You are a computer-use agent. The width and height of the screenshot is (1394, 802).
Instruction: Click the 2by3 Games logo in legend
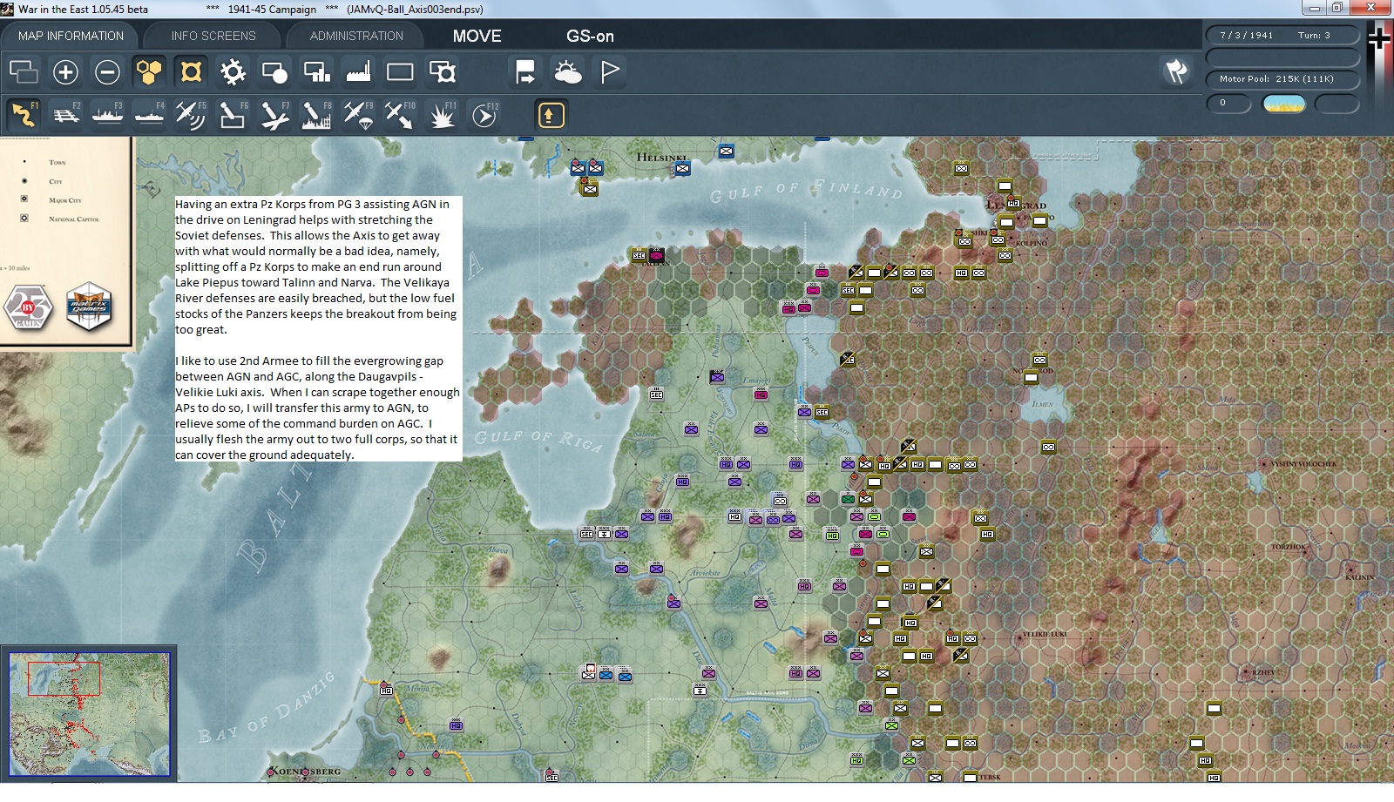28,308
